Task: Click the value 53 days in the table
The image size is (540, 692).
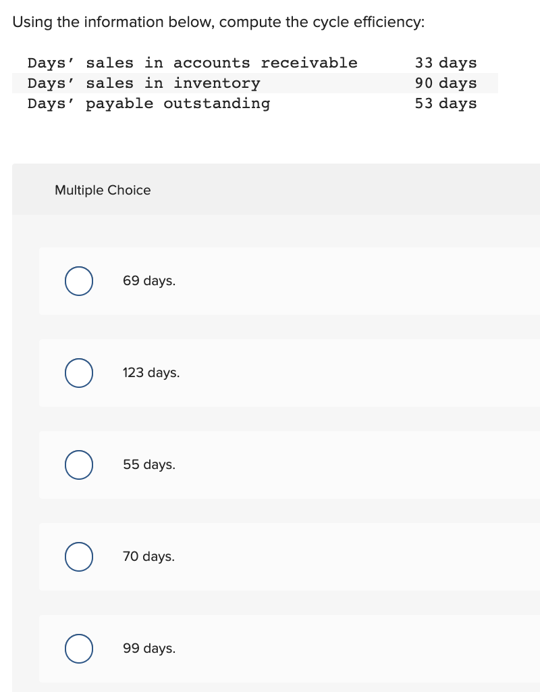Action: coord(446,103)
